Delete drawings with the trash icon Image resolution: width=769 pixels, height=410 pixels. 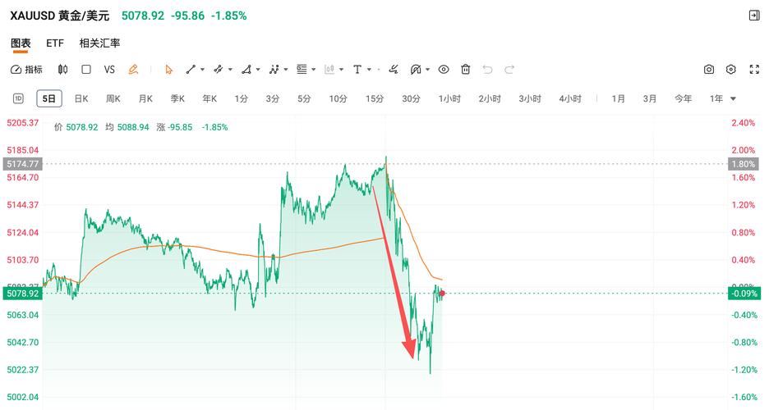[466, 70]
